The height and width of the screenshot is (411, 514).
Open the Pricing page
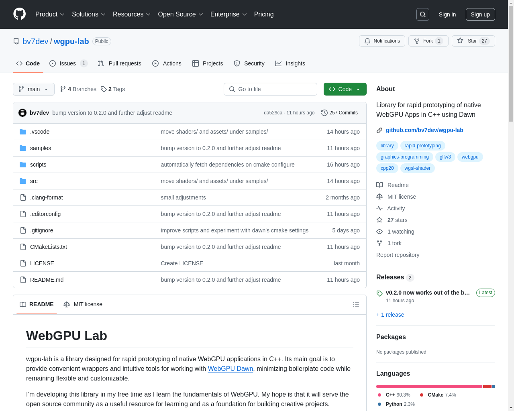coord(264,14)
